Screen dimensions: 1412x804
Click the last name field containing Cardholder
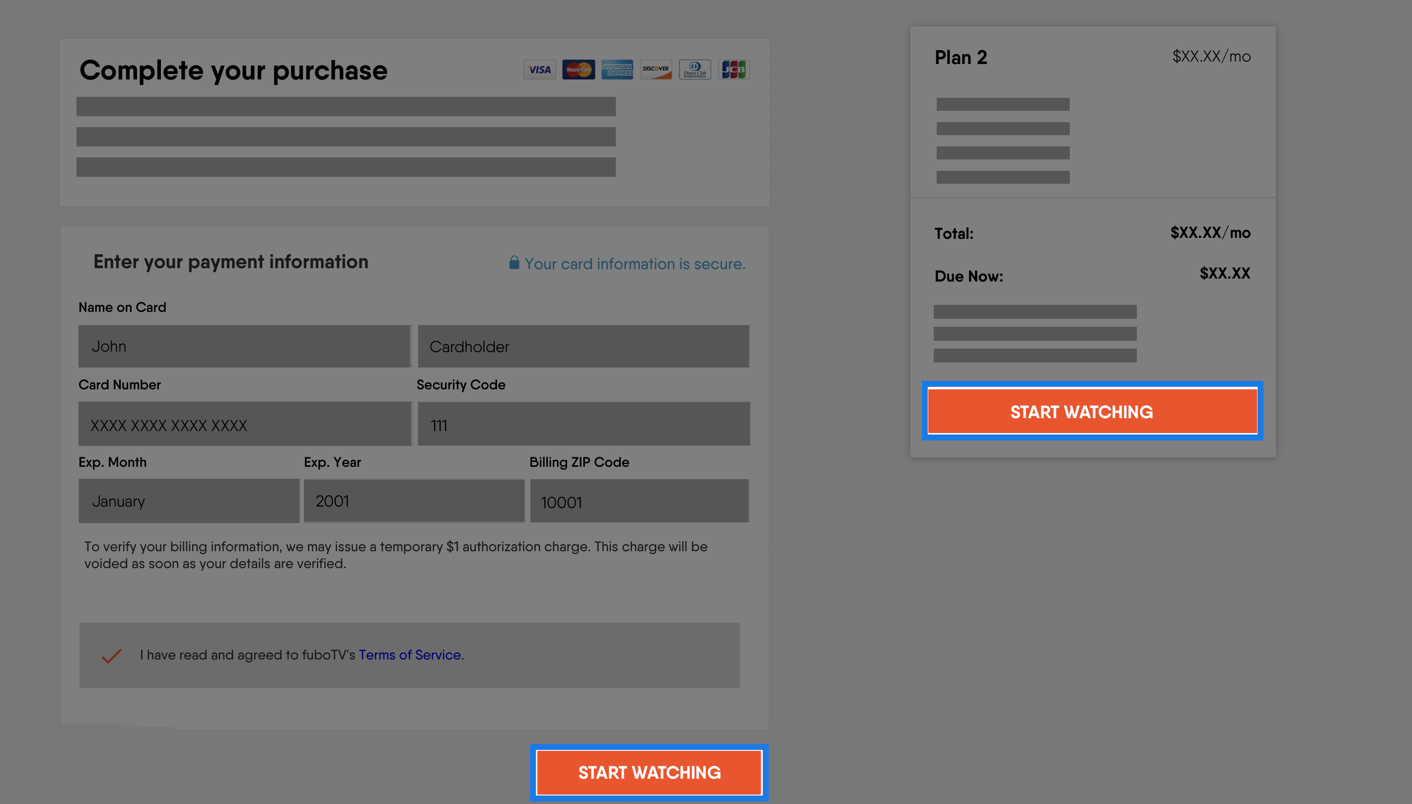(584, 346)
